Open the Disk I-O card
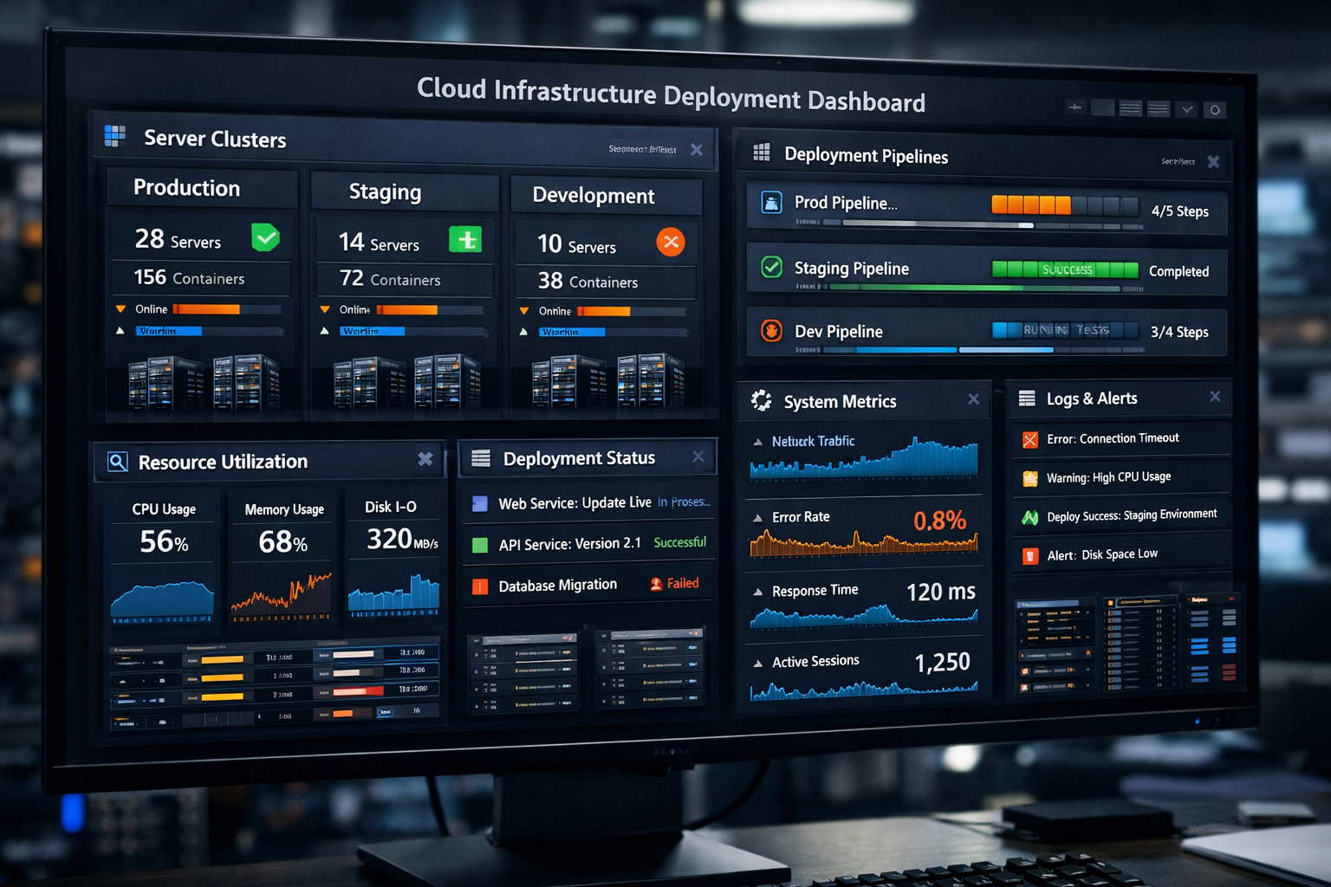 (x=394, y=555)
